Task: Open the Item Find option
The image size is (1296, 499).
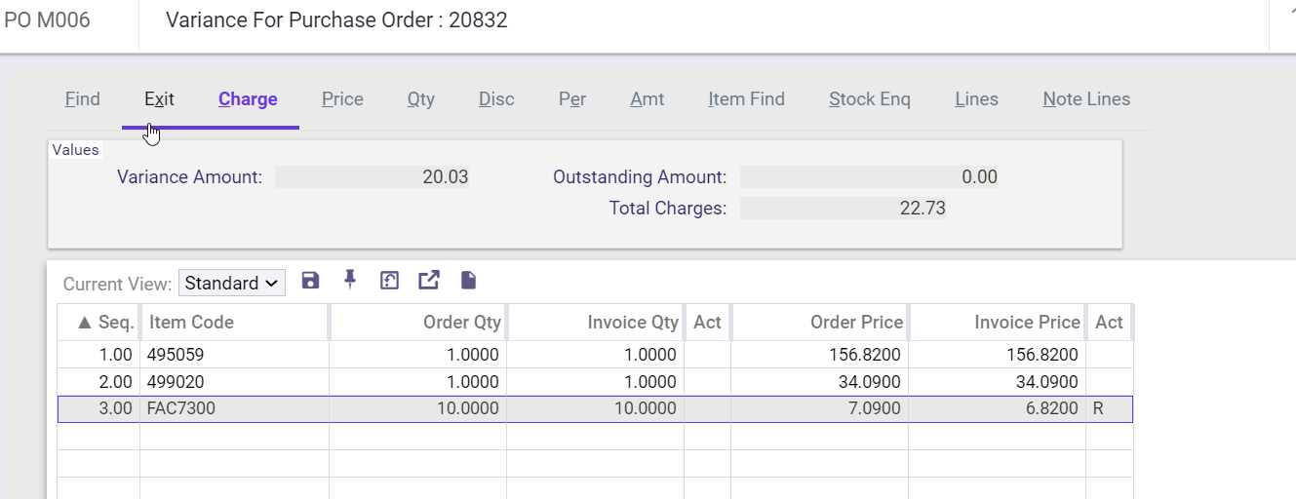Action: pyautogui.click(x=746, y=99)
